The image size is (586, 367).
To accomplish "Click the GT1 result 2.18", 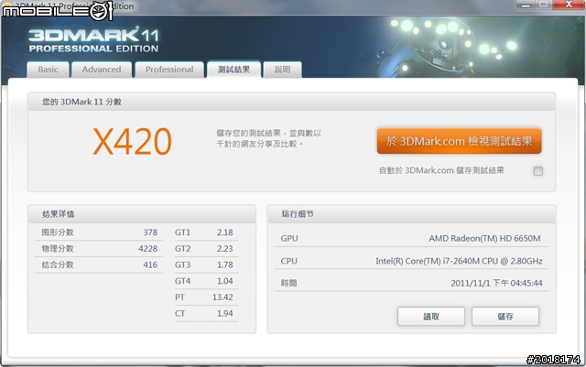I will pyautogui.click(x=225, y=232).
